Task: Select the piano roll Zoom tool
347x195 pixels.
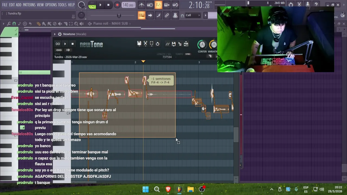Action: 76,24
